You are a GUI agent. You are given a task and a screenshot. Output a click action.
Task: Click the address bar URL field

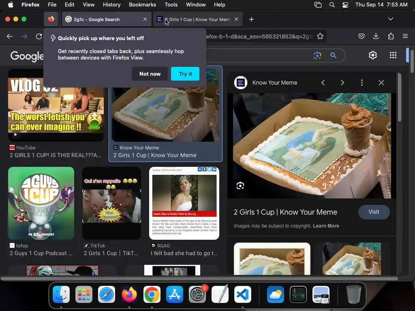[x=259, y=36]
